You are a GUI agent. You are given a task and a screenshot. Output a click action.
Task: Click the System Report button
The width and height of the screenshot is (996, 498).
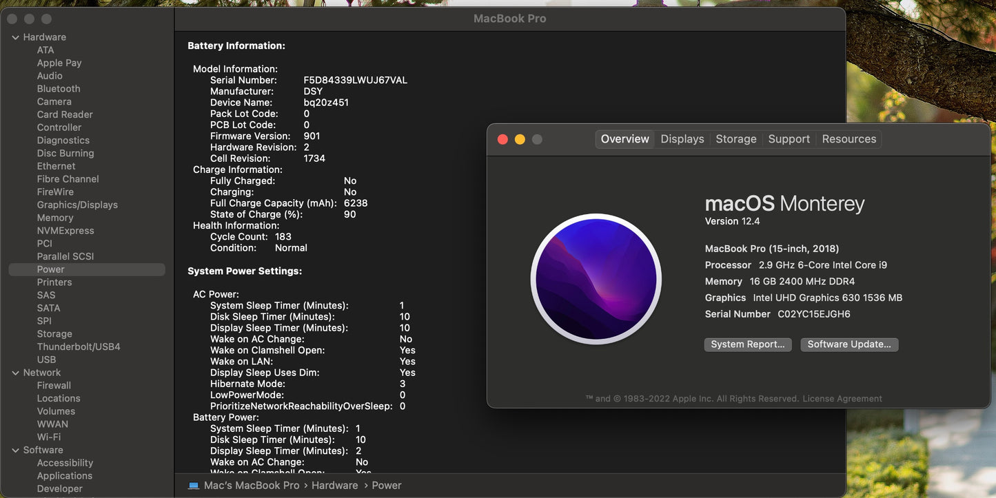(x=747, y=344)
